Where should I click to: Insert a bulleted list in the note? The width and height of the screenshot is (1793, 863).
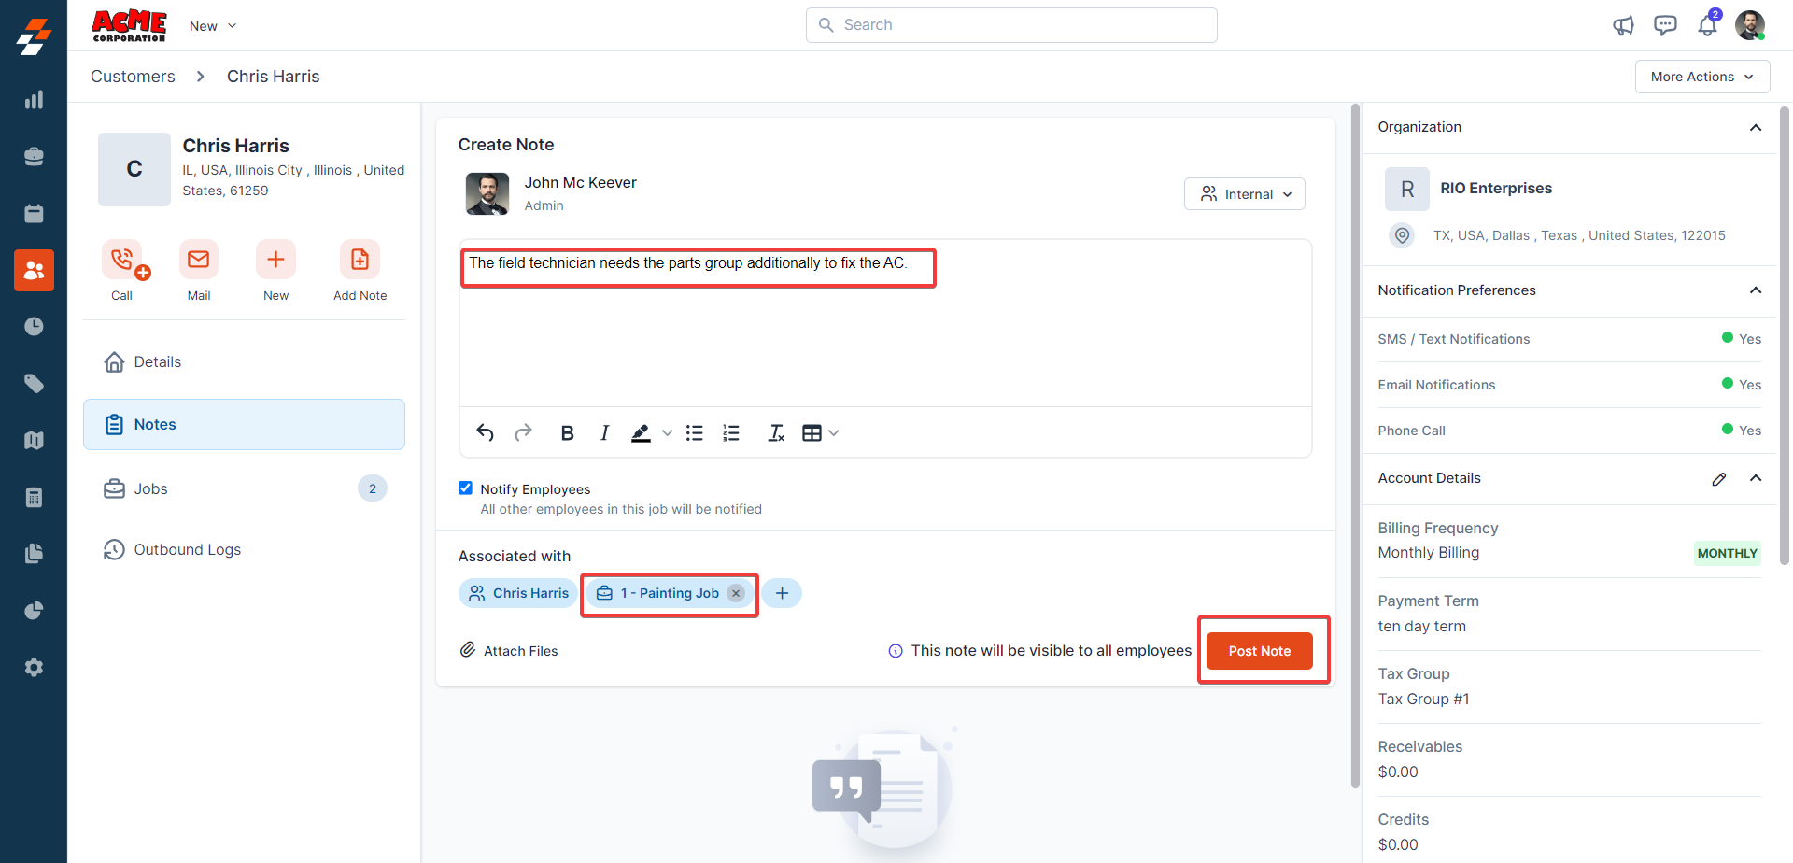coord(694,432)
